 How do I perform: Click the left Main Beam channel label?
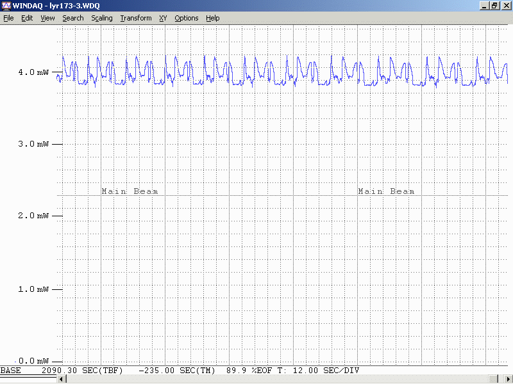[130, 191]
